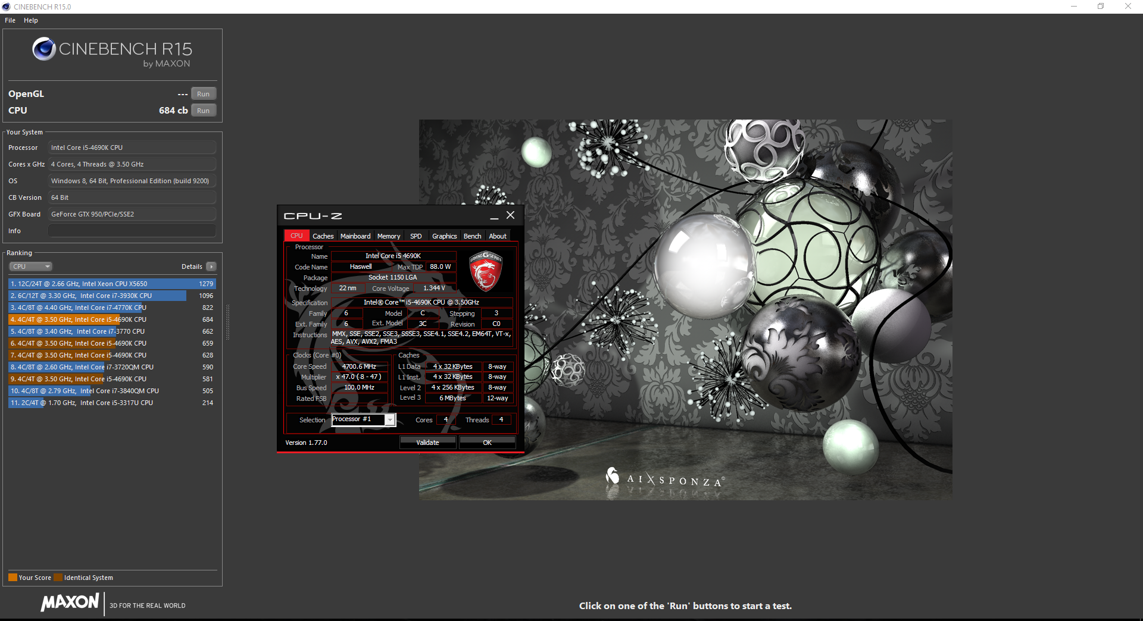Image resolution: width=1143 pixels, height=621 pixels.
Task: Switch to Caches tab in CPU-Z
Action: click(323, 236)
